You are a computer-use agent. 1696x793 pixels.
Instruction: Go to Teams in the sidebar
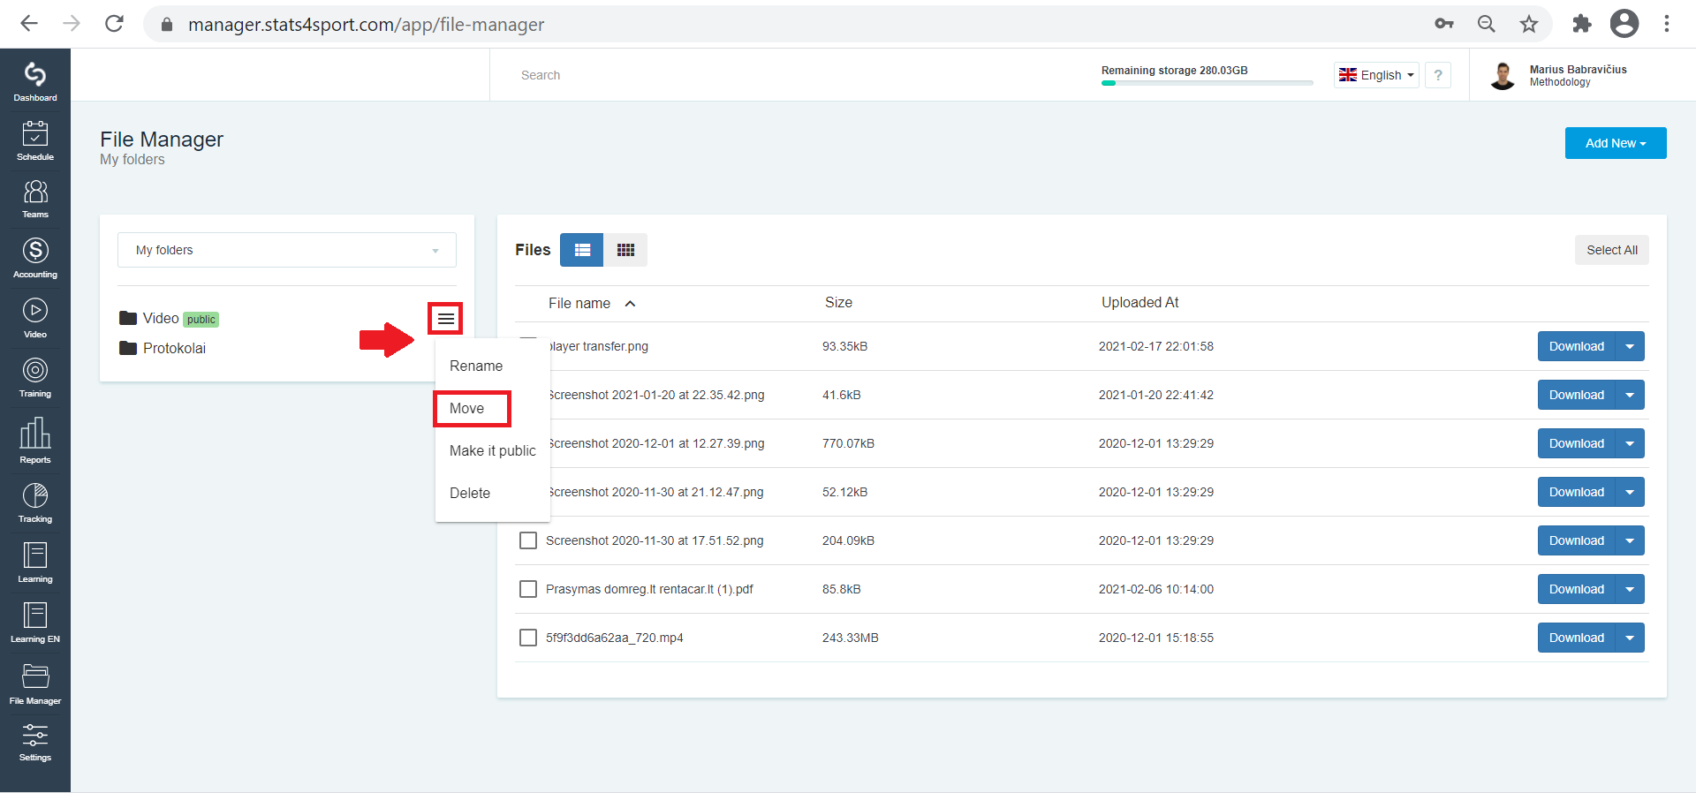tap(35, 199)
